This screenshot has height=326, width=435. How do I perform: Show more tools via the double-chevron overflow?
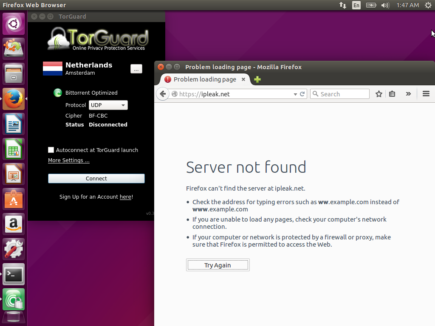tap(408, 94)
